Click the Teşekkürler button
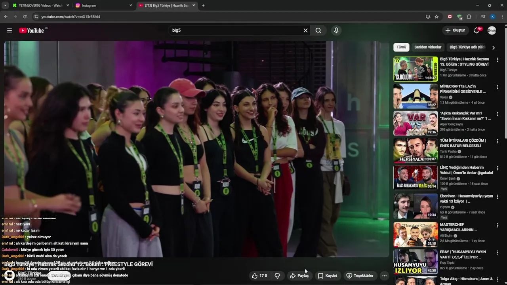 [360, 275]
